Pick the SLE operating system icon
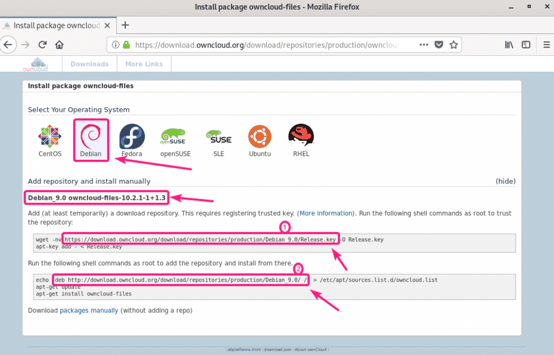 (219, 136)
